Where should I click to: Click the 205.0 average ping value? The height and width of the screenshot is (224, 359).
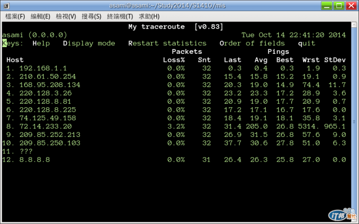pyautogui.click(x=256, y=127)
